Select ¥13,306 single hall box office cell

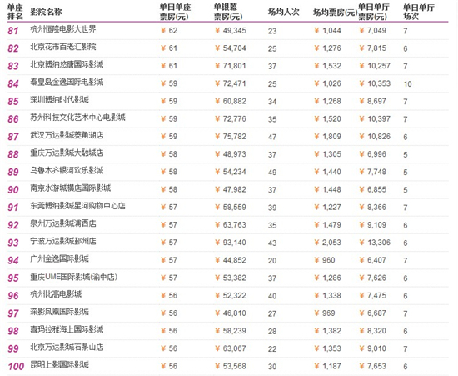375,243
